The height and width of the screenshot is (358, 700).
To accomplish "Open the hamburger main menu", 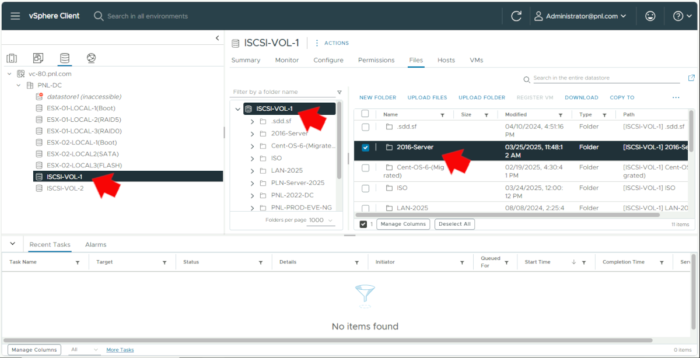I will coord(15,16).
